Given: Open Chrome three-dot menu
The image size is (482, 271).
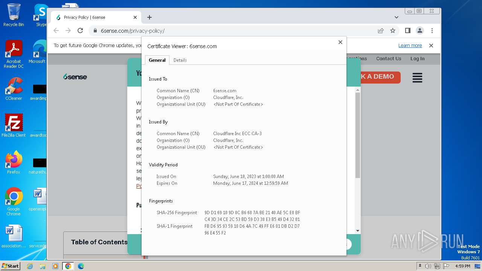Looking at the screenshot, I should coord(432,30).
